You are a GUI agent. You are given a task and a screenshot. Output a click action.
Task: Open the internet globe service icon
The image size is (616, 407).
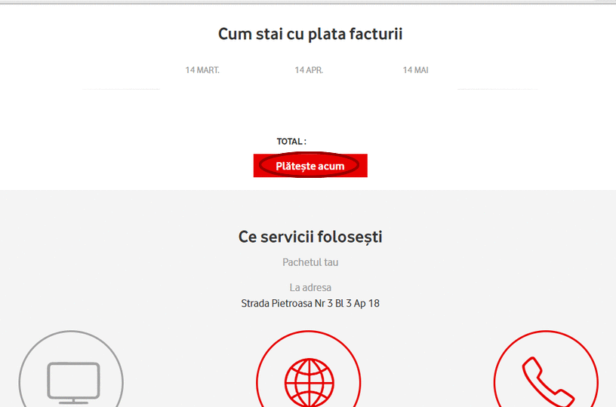[308, 382]
